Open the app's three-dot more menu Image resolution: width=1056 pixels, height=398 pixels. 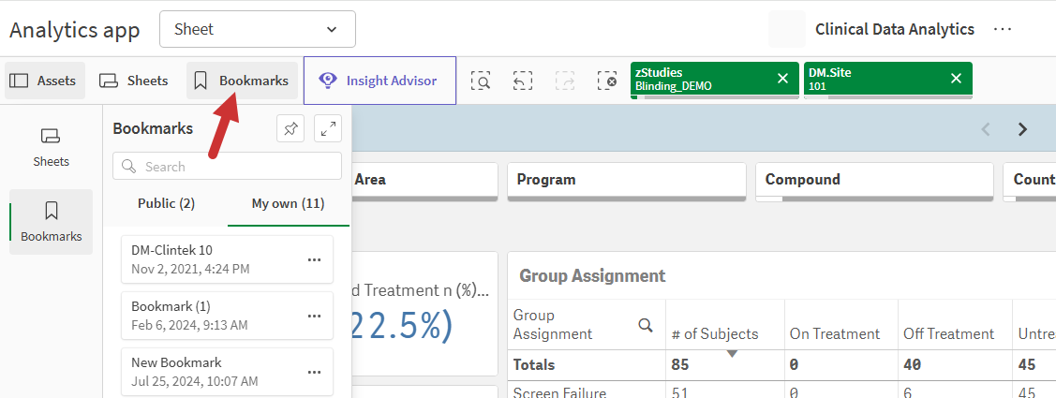pyautogui.click(x=1003, y=29)
